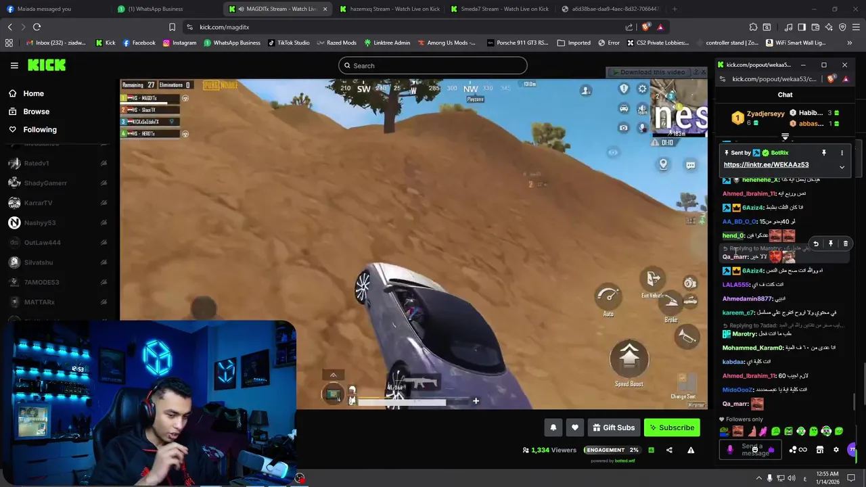Click the 1,334 Viewers count
The height and width of the screenshot is (487, 866).
coord(549,450)
